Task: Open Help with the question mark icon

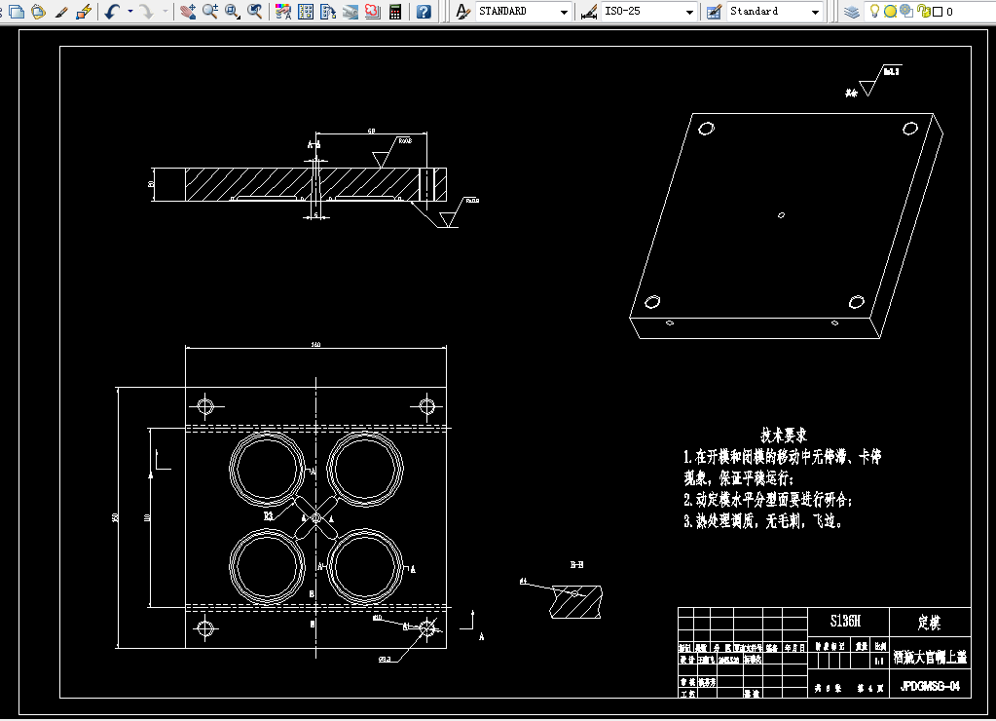Action: [x=424, y=12]
